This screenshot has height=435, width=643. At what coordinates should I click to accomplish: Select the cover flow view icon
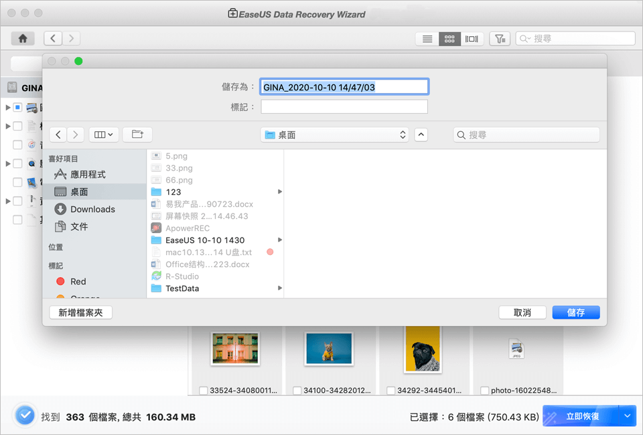click(x=472, y=38)
